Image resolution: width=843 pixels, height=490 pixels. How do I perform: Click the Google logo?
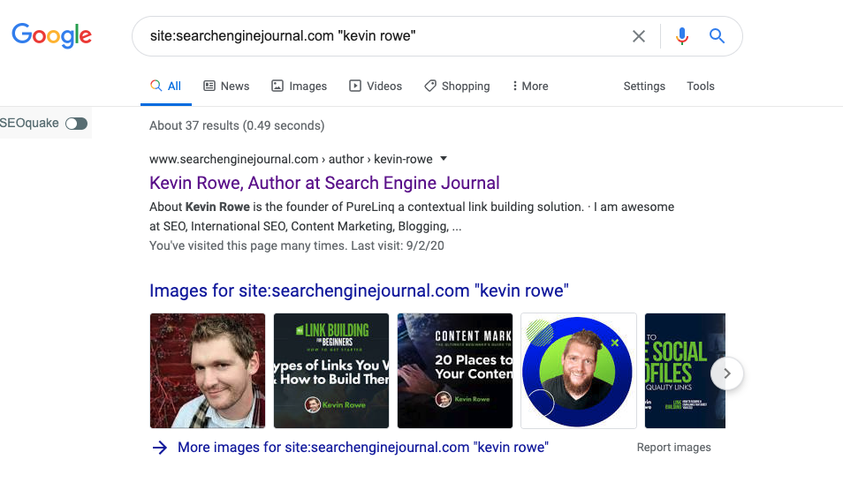[x=51, y=35]
